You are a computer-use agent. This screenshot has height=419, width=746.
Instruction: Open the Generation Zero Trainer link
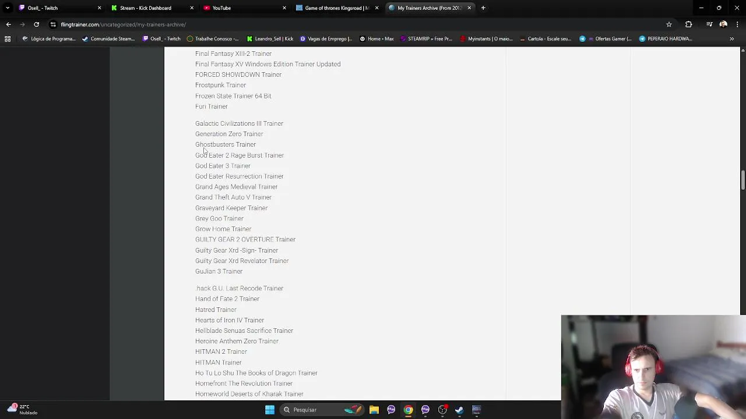point(229,134)
